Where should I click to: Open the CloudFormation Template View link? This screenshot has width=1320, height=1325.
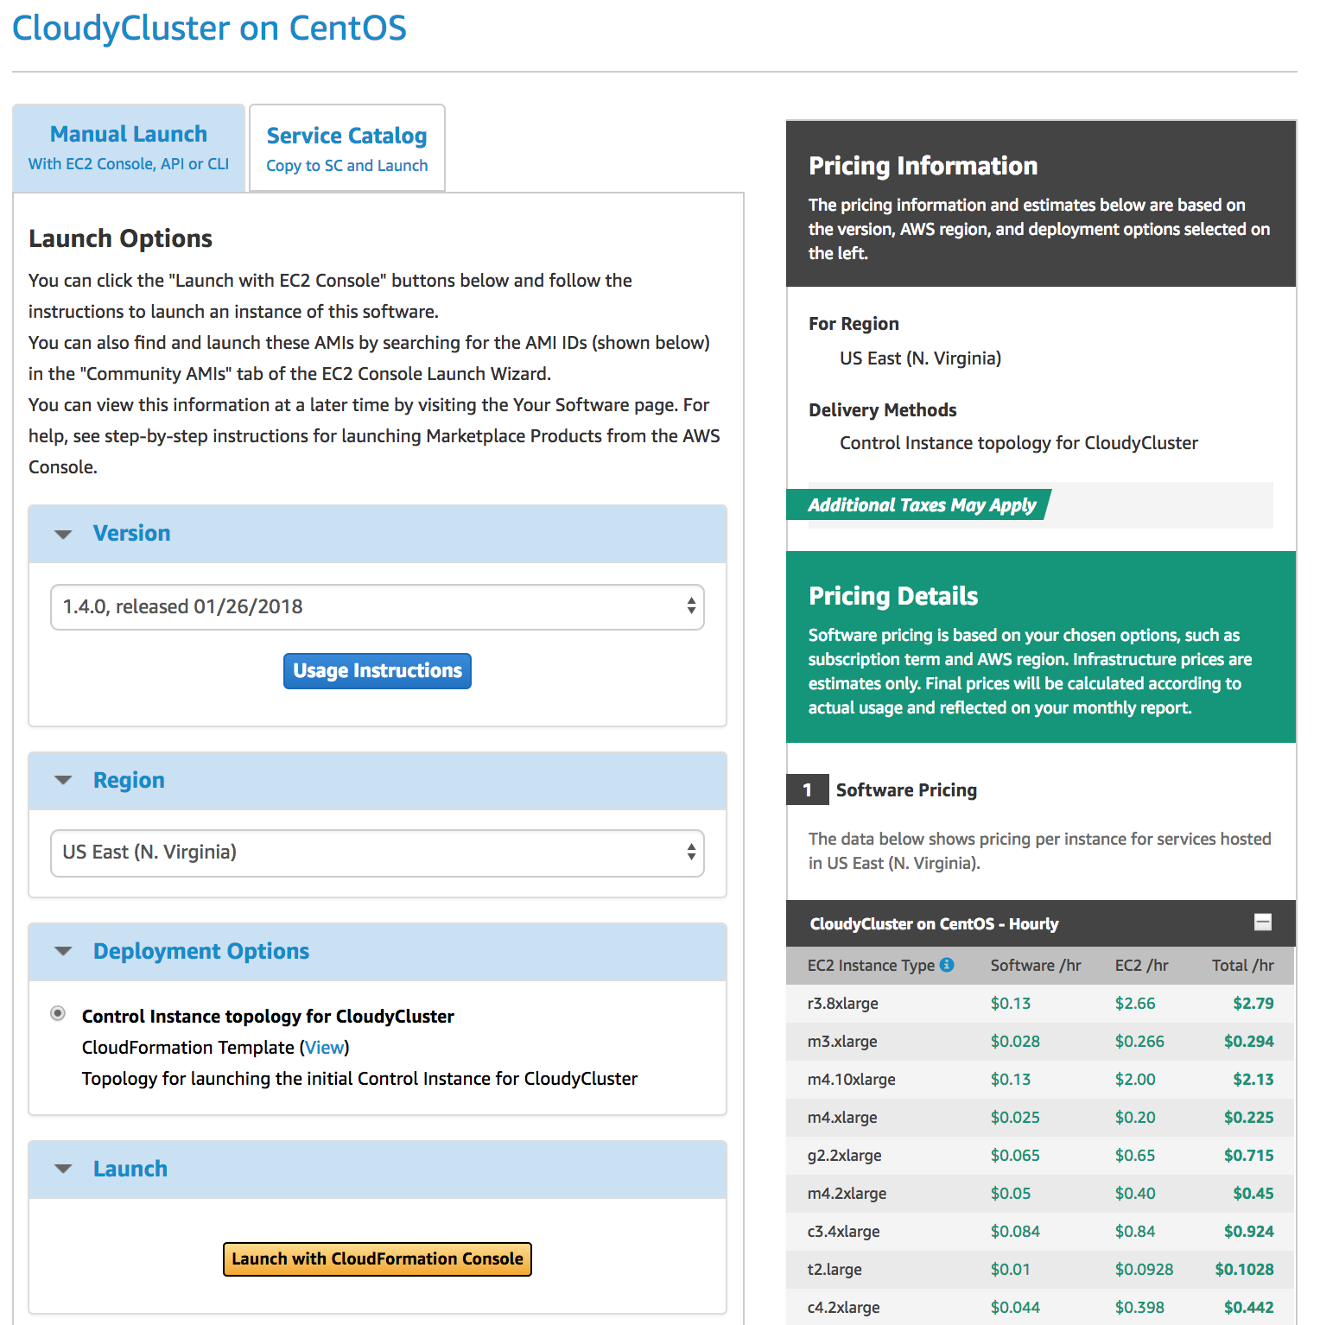325,1048
